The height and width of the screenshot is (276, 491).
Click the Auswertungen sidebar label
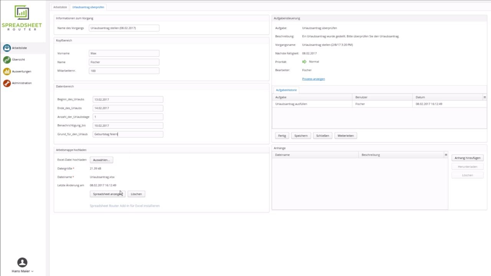coord(21,71)
